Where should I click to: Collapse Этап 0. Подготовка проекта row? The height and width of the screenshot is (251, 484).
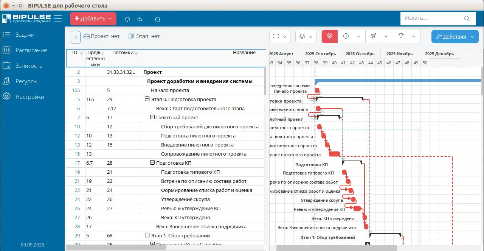[147, 99]
